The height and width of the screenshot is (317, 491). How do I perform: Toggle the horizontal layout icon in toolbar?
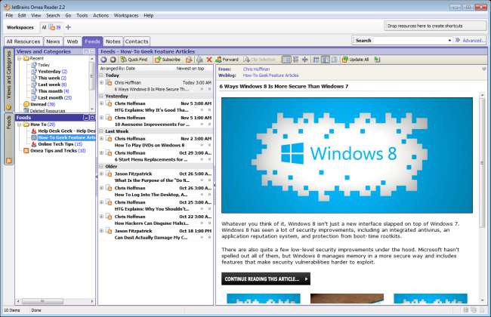317,60
